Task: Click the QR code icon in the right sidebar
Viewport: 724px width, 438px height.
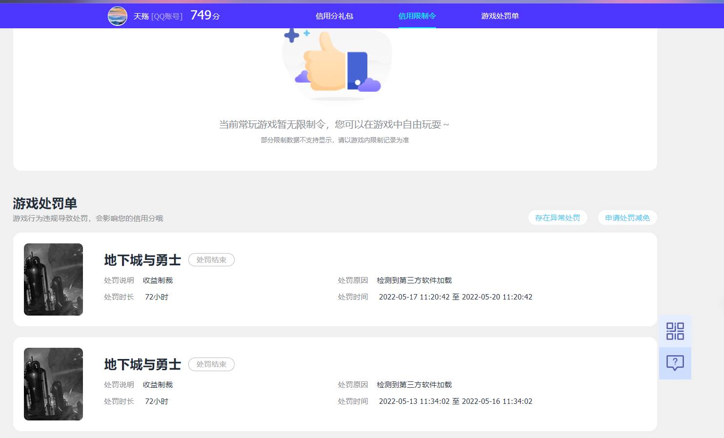Action: pos(675,331)
